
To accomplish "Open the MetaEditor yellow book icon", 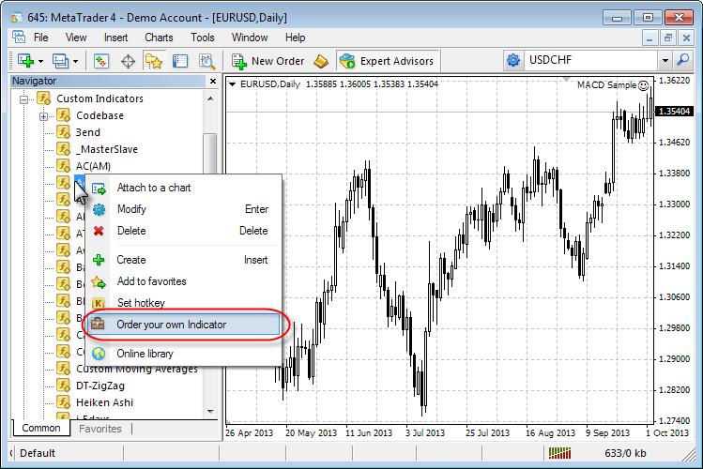I will point(321,61).
